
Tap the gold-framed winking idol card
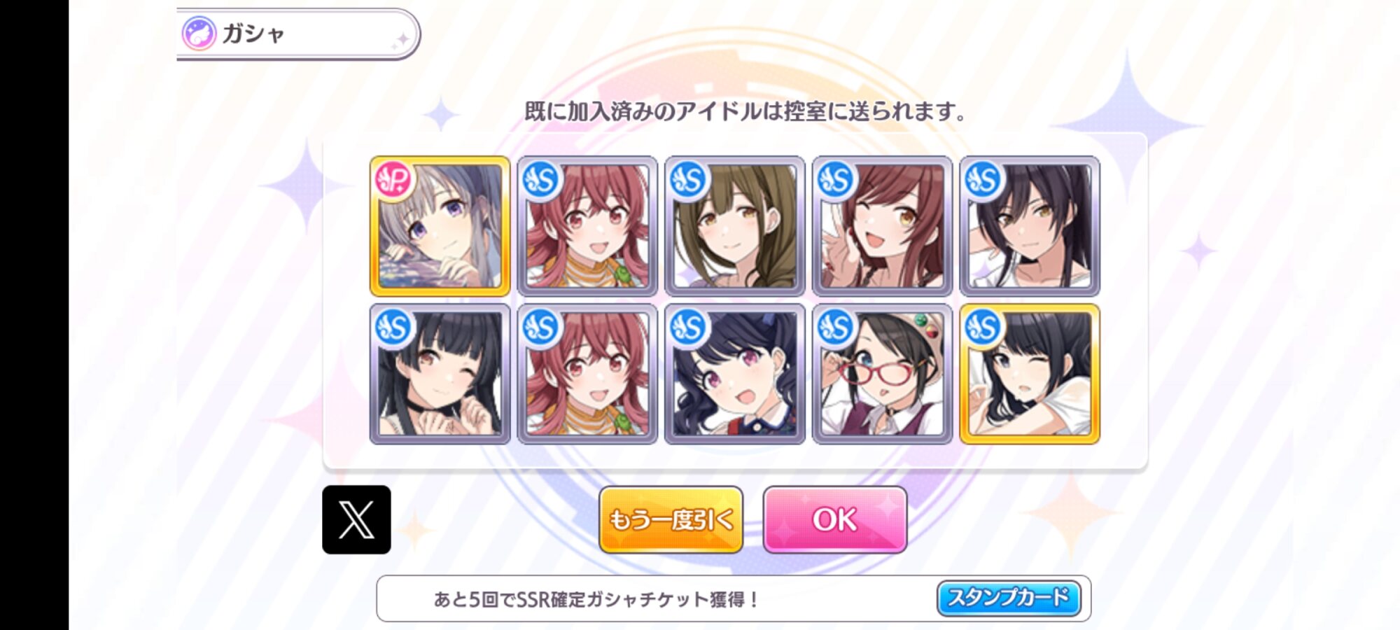tap(1030, 374)
